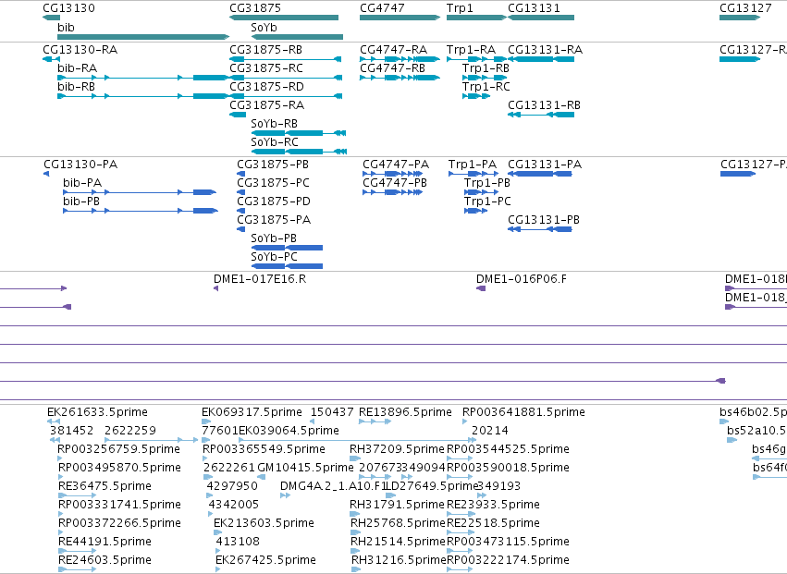Click the bib-PB protein label

(81, 202)
